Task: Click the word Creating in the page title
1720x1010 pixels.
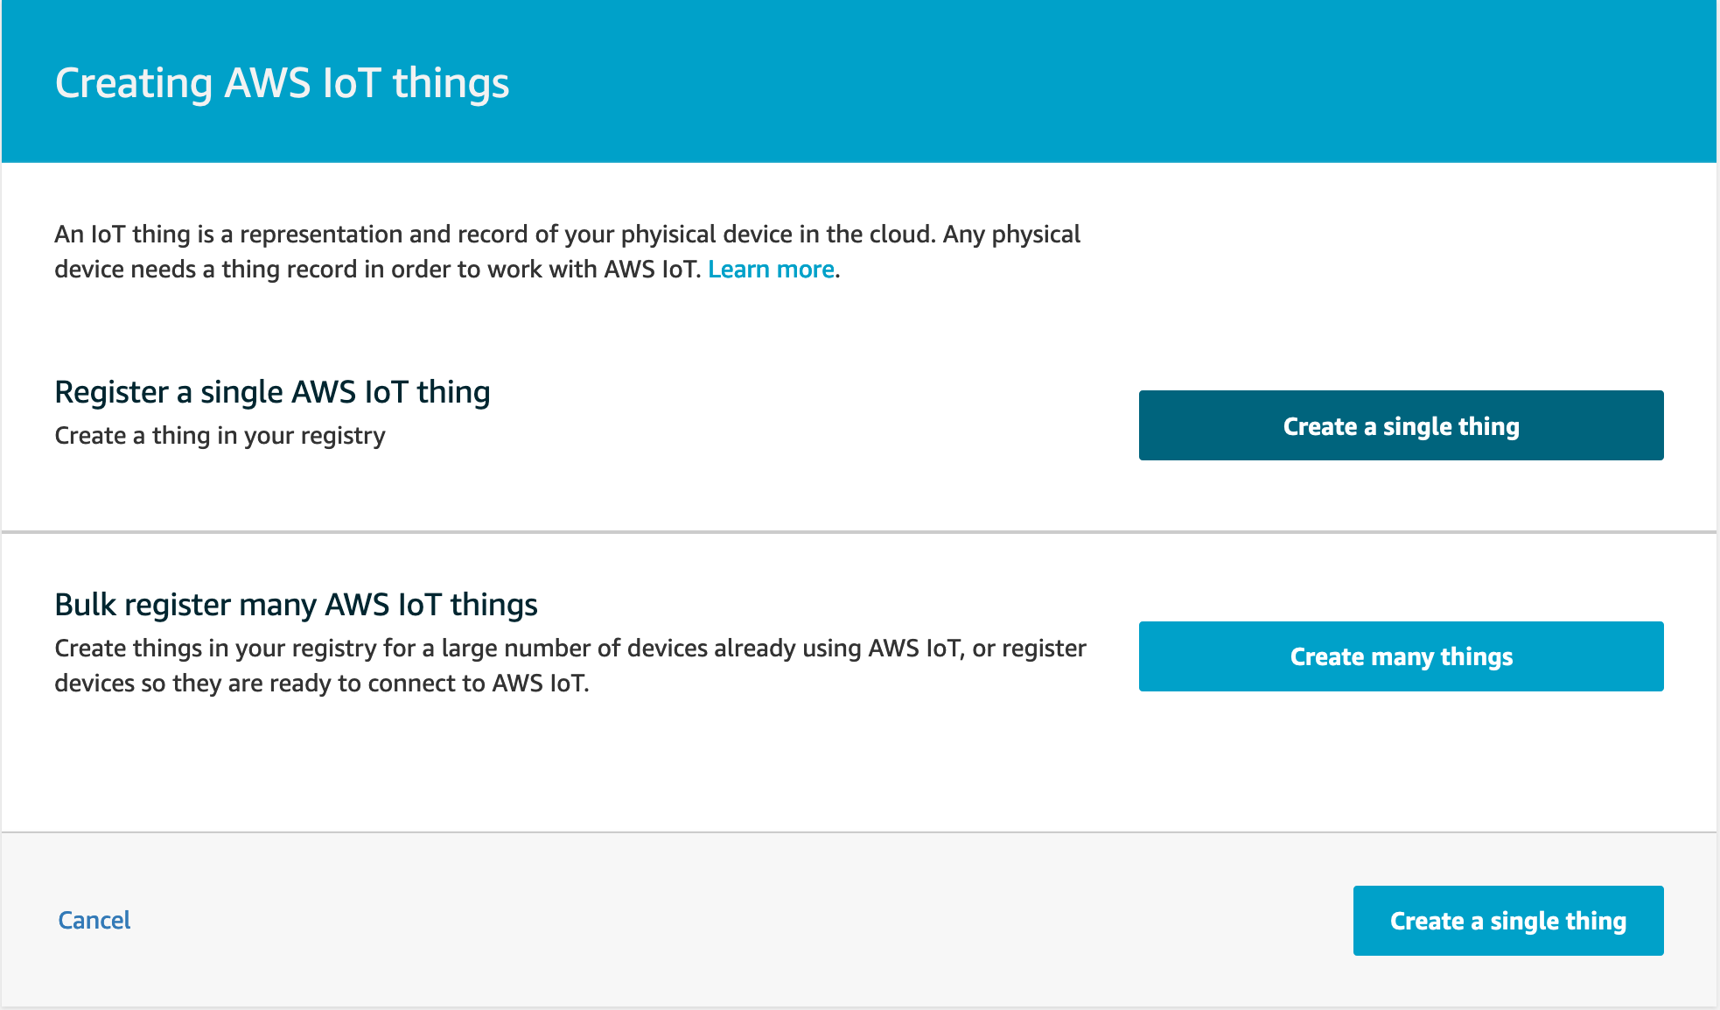Action: [x=134, y=84]
